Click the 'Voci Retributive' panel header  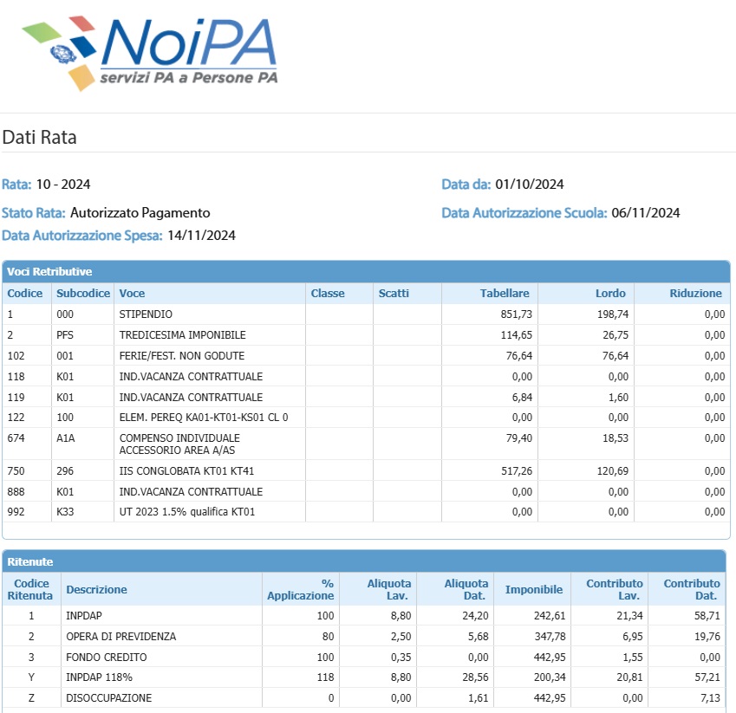point(366,271)
